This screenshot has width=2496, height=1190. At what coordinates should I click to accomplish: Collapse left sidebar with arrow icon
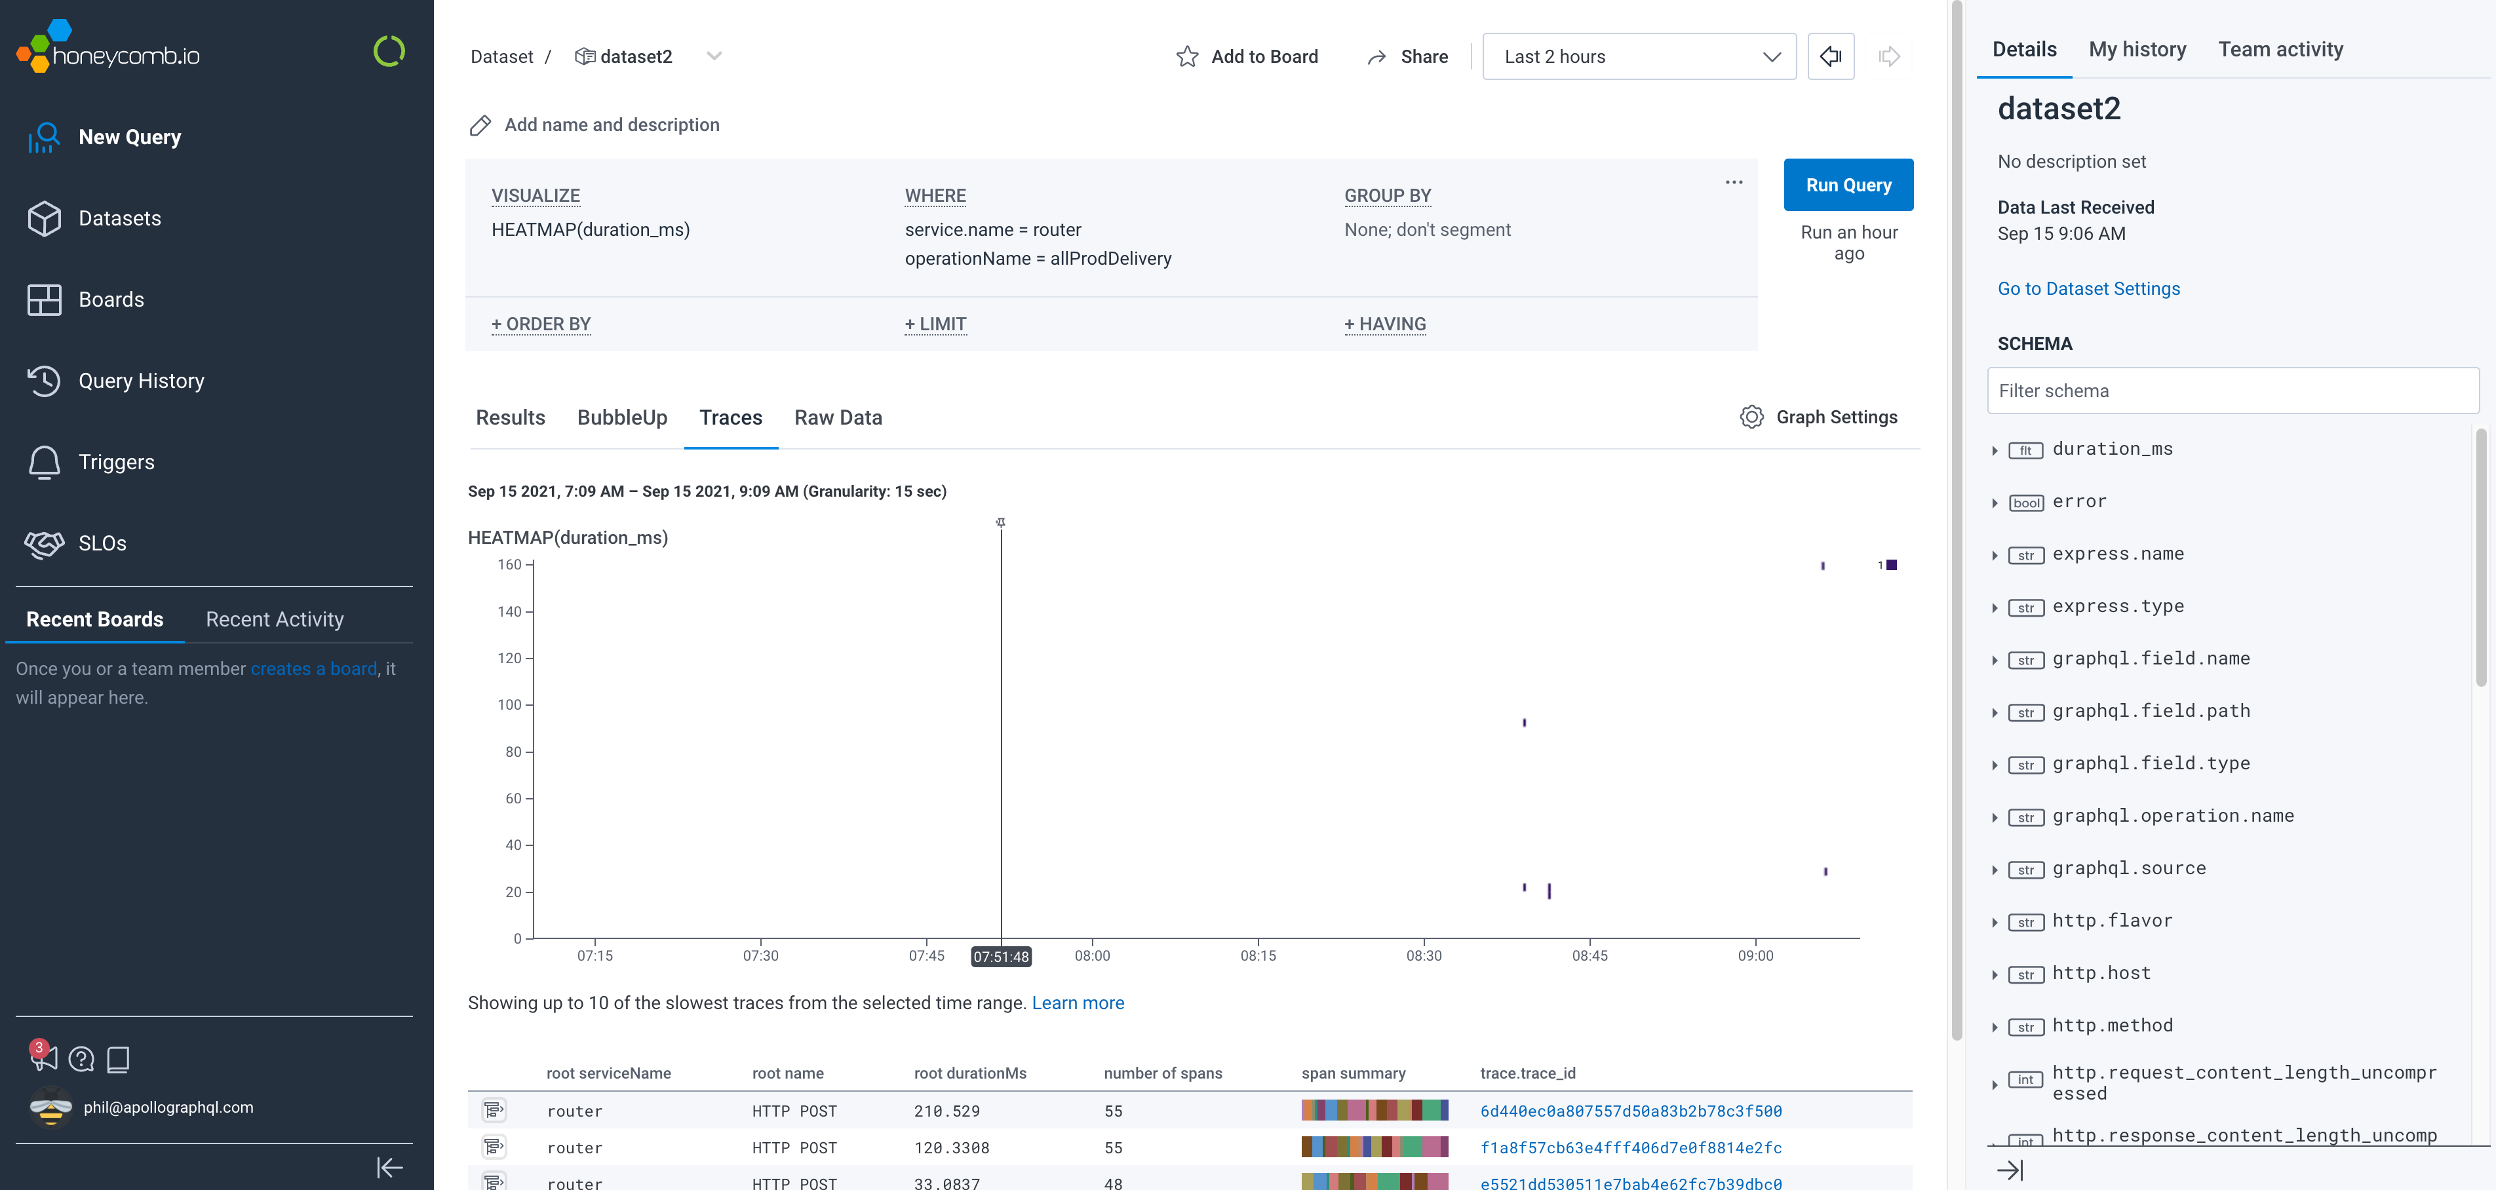(x=389, y=1168)
